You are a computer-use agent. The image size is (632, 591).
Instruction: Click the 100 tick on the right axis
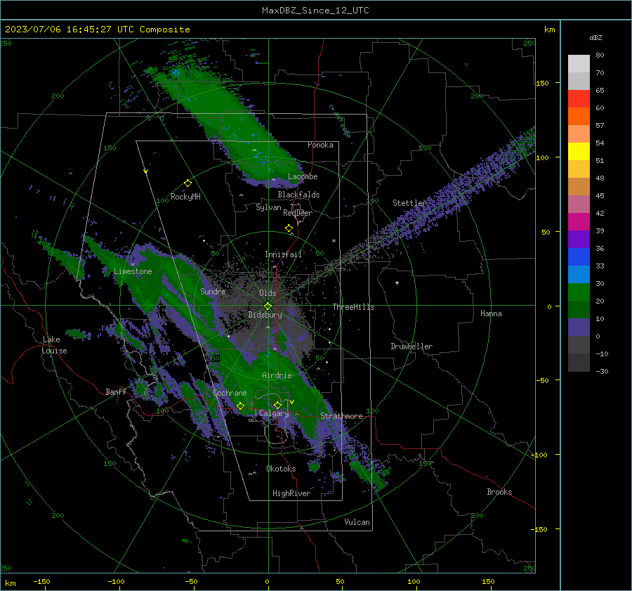543,157
